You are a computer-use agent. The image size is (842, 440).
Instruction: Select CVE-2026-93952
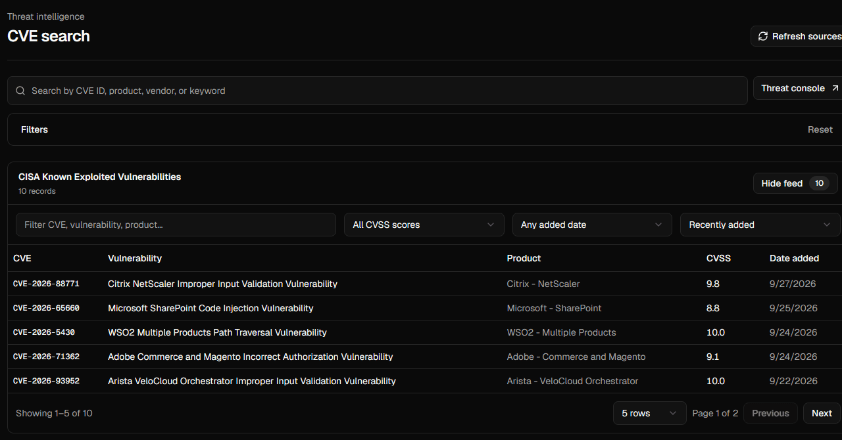click(46, 381)
